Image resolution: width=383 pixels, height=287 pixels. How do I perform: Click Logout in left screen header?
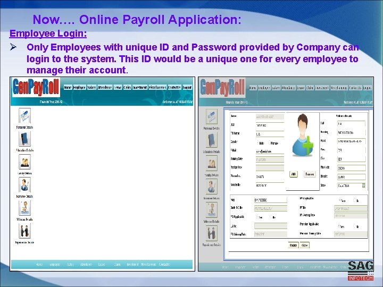point(187,87)
